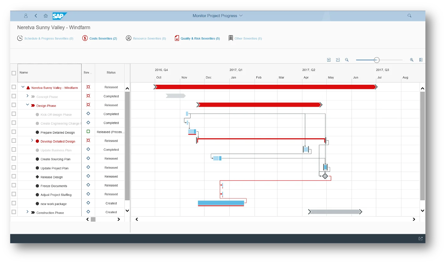Click the Release Design milestone diamond in Gantt

click(x=325, y=176)
